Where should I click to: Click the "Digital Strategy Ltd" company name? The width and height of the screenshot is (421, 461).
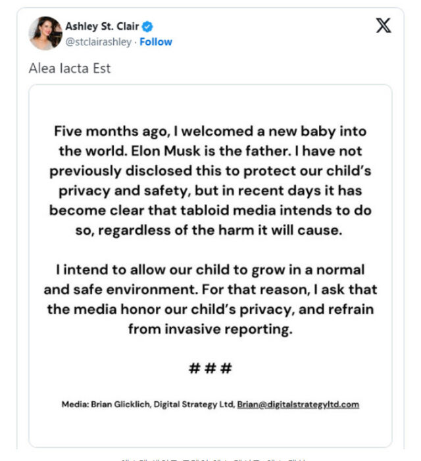[193, 404]
